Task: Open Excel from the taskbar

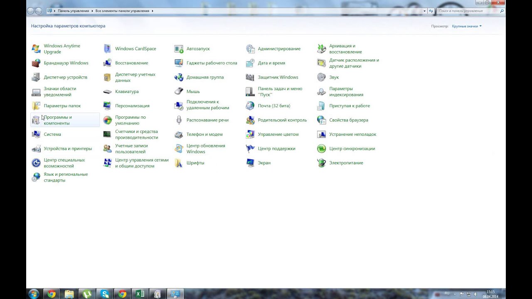Action: pos(140,294)
